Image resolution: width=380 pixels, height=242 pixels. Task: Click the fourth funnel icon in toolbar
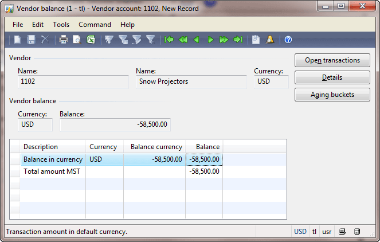click(151, 40)
